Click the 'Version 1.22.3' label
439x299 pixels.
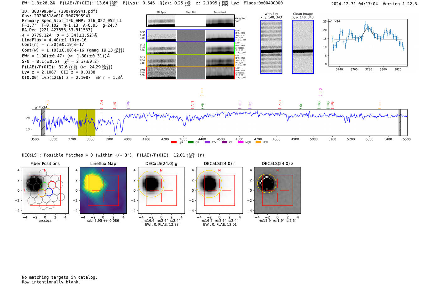(x=400, y=4)
